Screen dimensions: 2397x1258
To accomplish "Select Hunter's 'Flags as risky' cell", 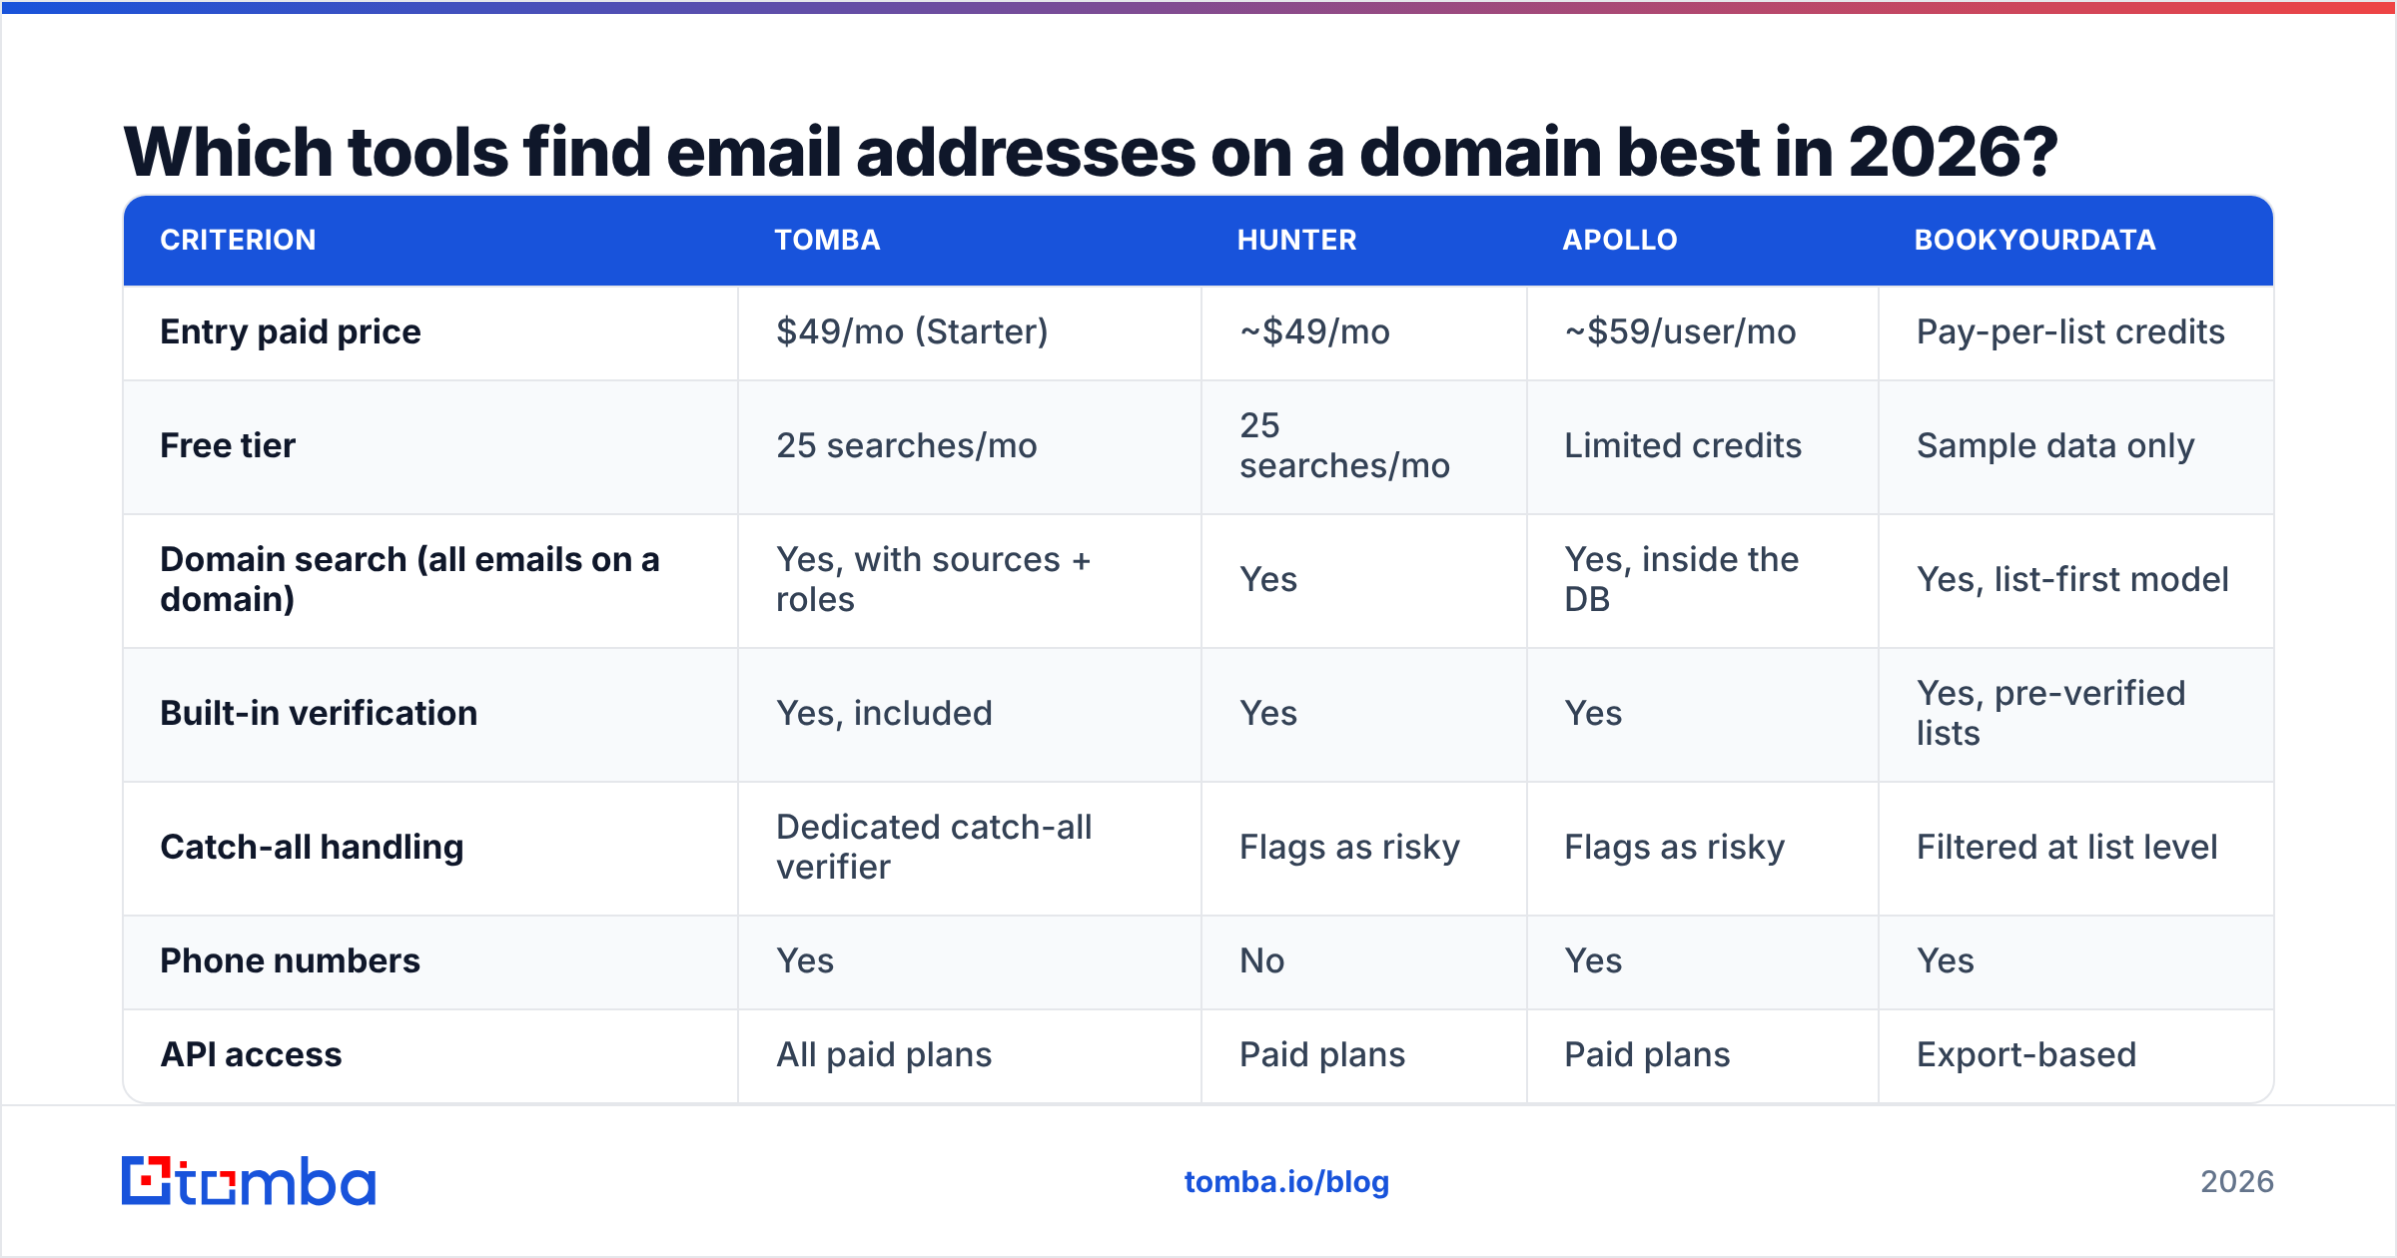I will [1349, 847].
